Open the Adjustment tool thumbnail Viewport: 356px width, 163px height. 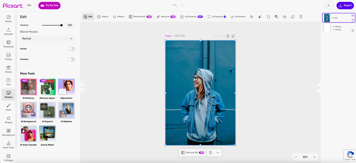[66, 87]
